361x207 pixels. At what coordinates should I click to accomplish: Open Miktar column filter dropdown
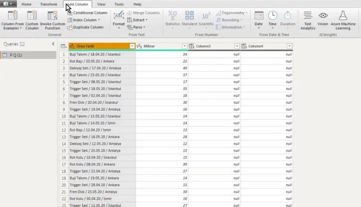[x=185, y=46]
